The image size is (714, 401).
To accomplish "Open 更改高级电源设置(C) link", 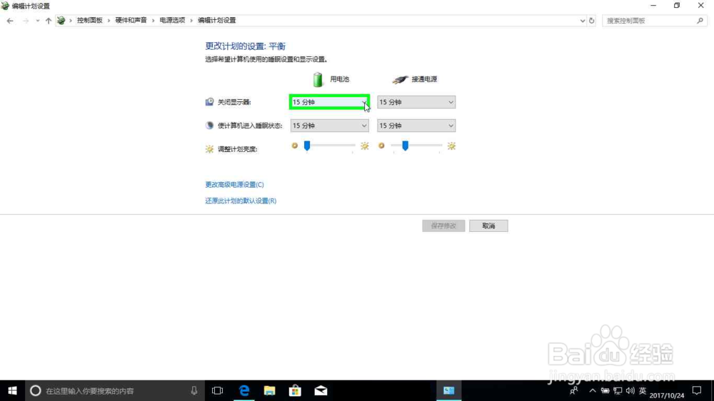I will pos(234,184).
